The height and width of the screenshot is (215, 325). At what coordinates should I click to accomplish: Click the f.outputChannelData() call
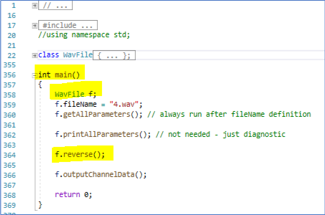click(101, 175)
